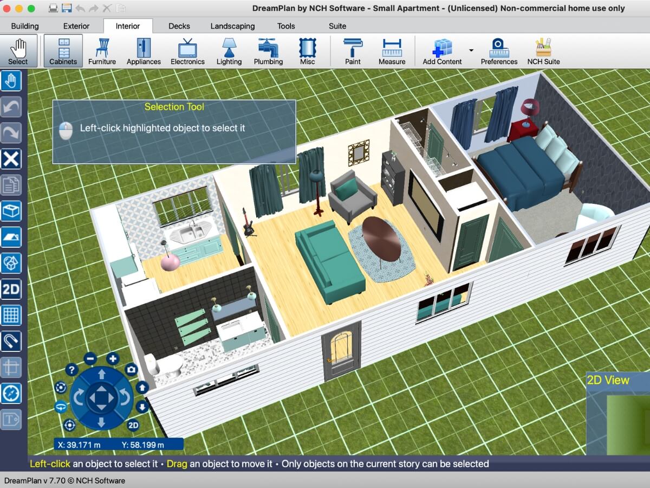The width and height of the screenshot is (650, 488).
Task: Zoom in with the plus button
Action: (x=113, y=358)
